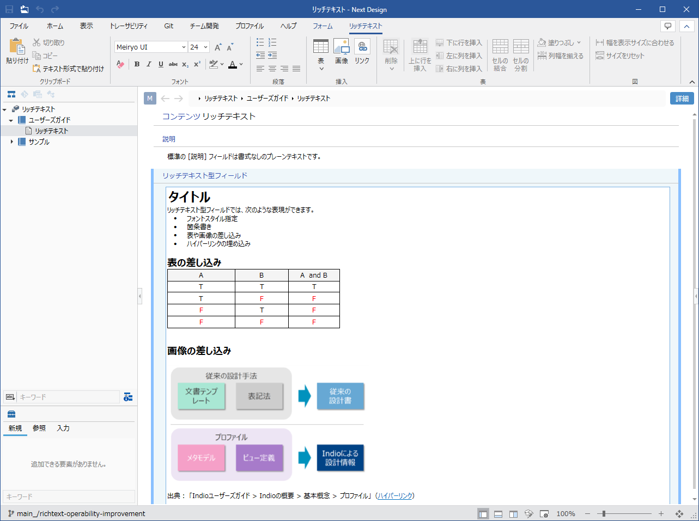Paste as plain text using テキスト形式で貼り付け

pos(68,69)
